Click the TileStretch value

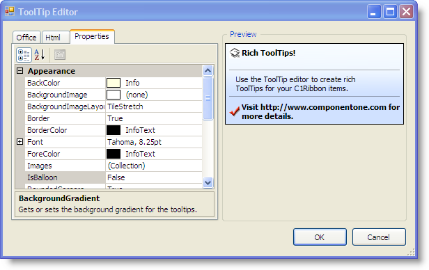pos(125,106)
